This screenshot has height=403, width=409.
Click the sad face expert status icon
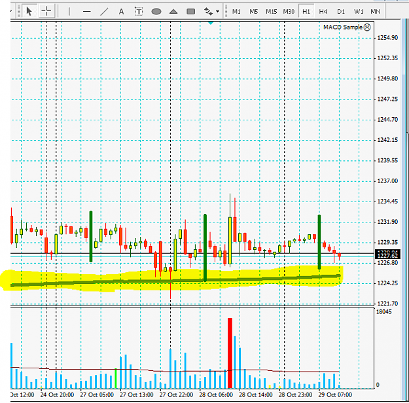click(x=367, y=27)
